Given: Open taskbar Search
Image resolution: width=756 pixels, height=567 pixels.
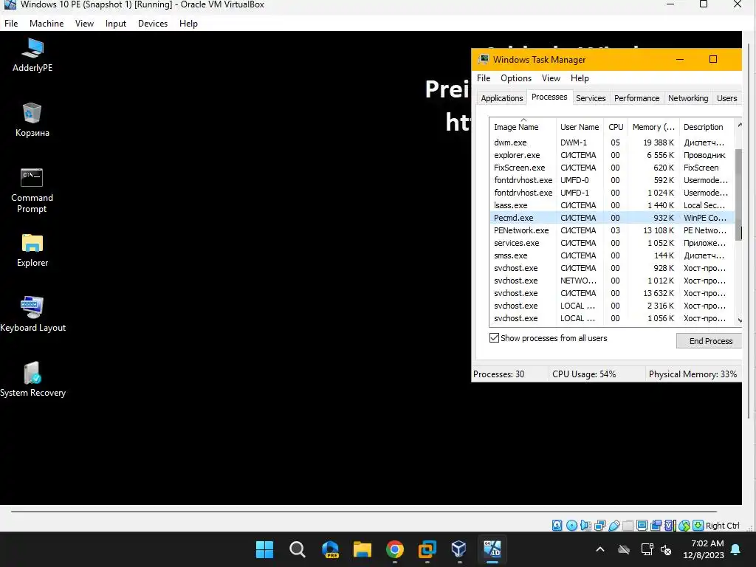Looking at the screenshot, I should [297, 549].
